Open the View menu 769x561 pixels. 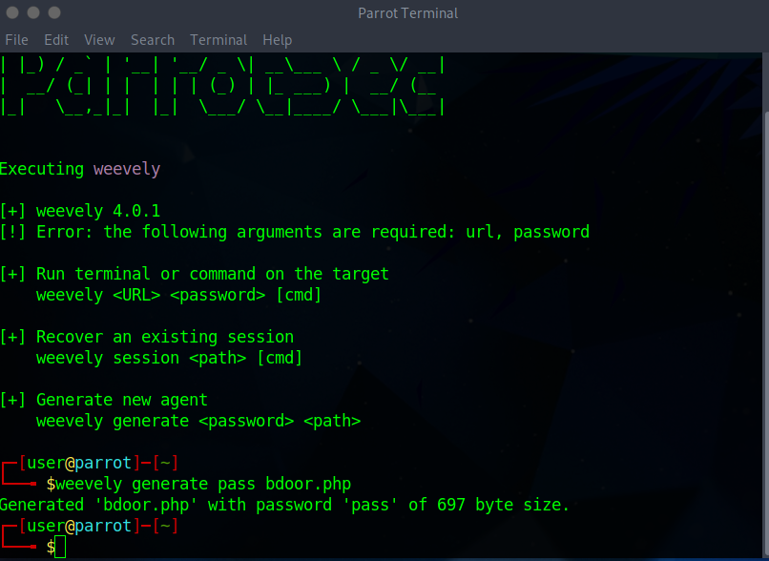(x=98, y=40)
